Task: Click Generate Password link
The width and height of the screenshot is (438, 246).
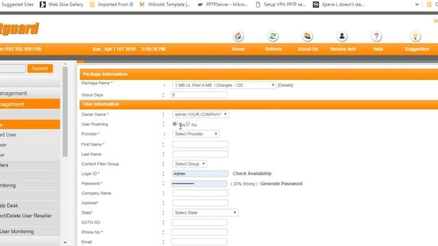Action: (281, 184)
